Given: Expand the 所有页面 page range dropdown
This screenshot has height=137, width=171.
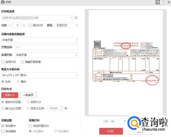Looking at the screenshot, I should pyautogui.click(x=39, y=40).
